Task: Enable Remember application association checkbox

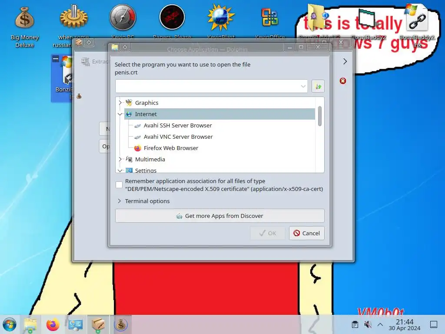Action: 119,185
